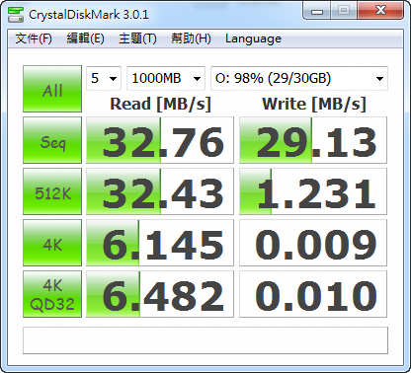
Task: Start the 4K QD32 benchmark test
Action: (52, 294)
